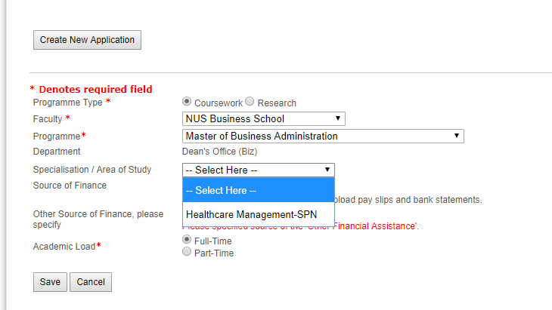Click the Source of Finance label
The height and width of the screenshot is (310, 552).
[70, 186]
